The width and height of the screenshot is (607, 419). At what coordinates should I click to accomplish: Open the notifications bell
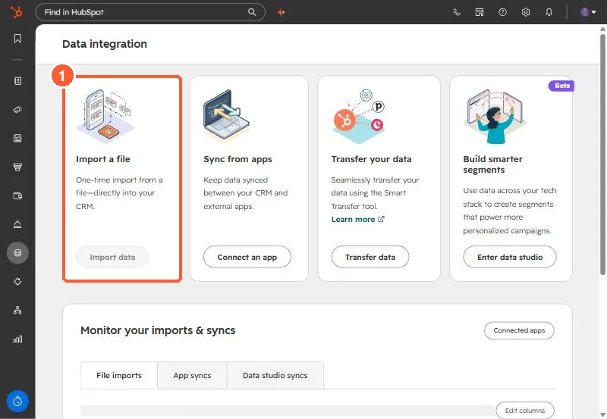(549, 12)
